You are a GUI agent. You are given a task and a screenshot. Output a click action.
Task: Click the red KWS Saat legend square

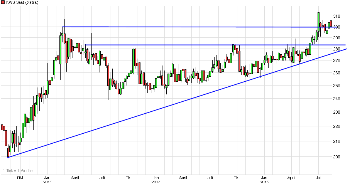(x=3, y=2)
